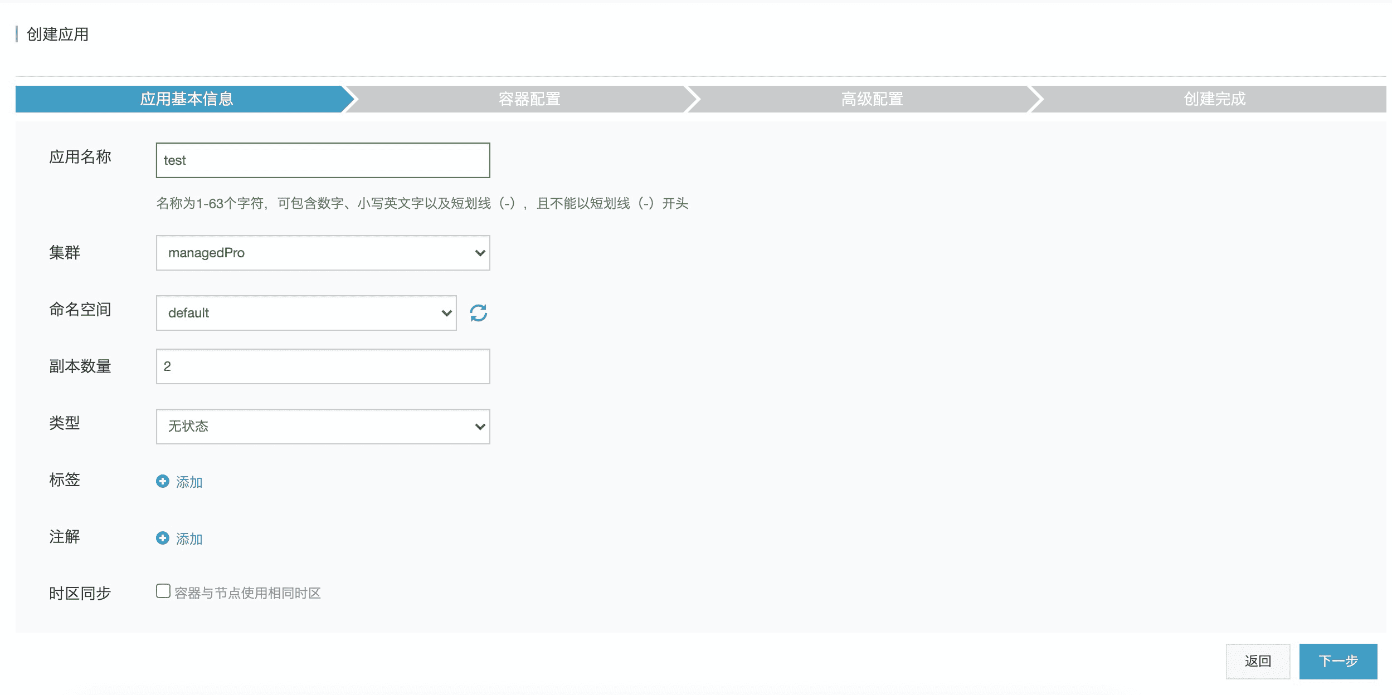Enable 容器与节点使用相同时区 checkbox

[x=163, y=591]
